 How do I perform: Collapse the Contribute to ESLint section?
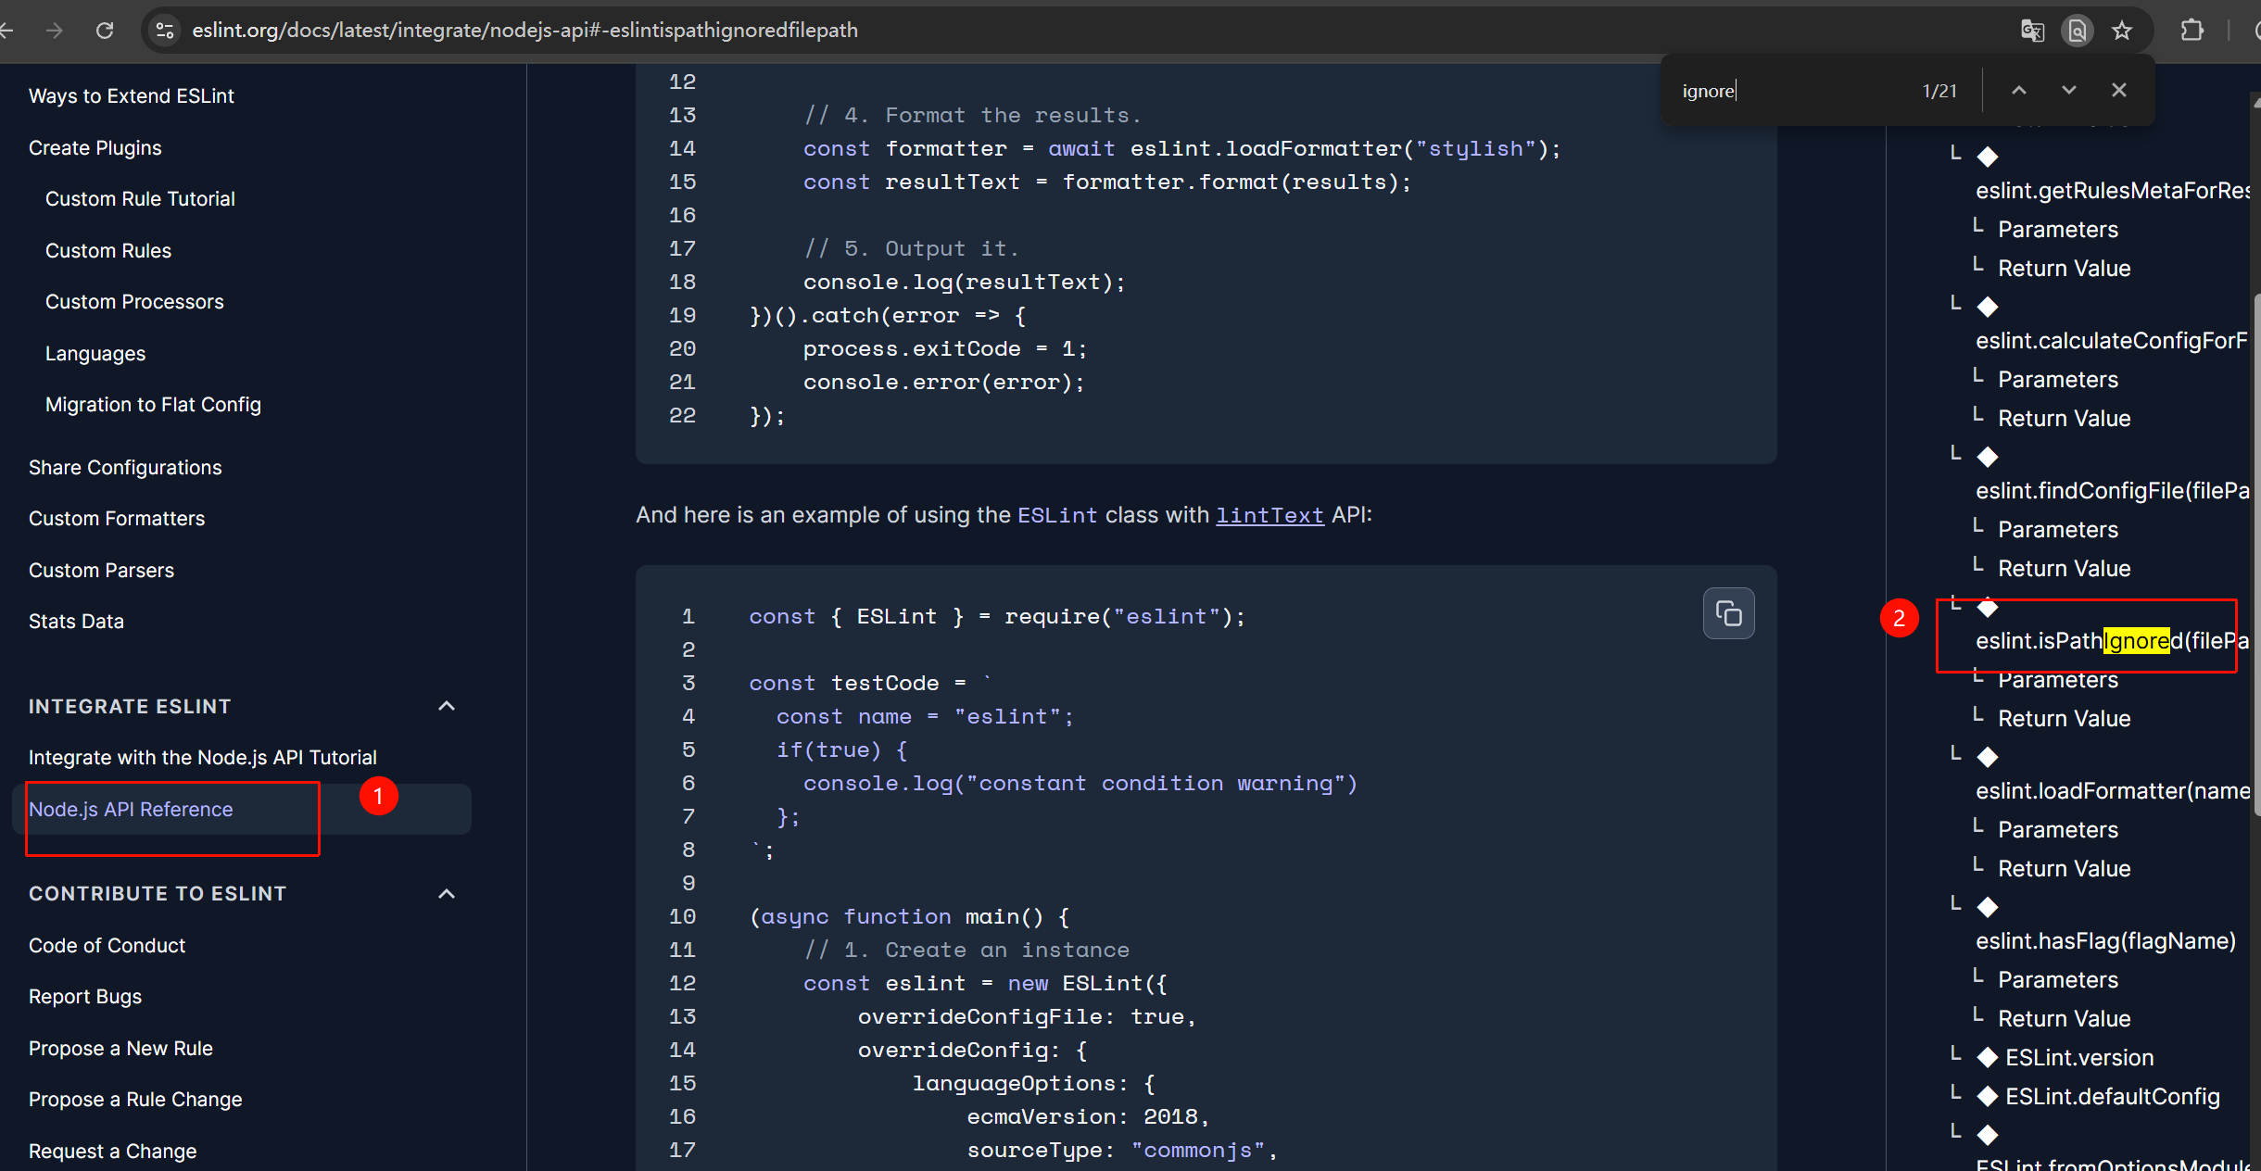[447, 894]
